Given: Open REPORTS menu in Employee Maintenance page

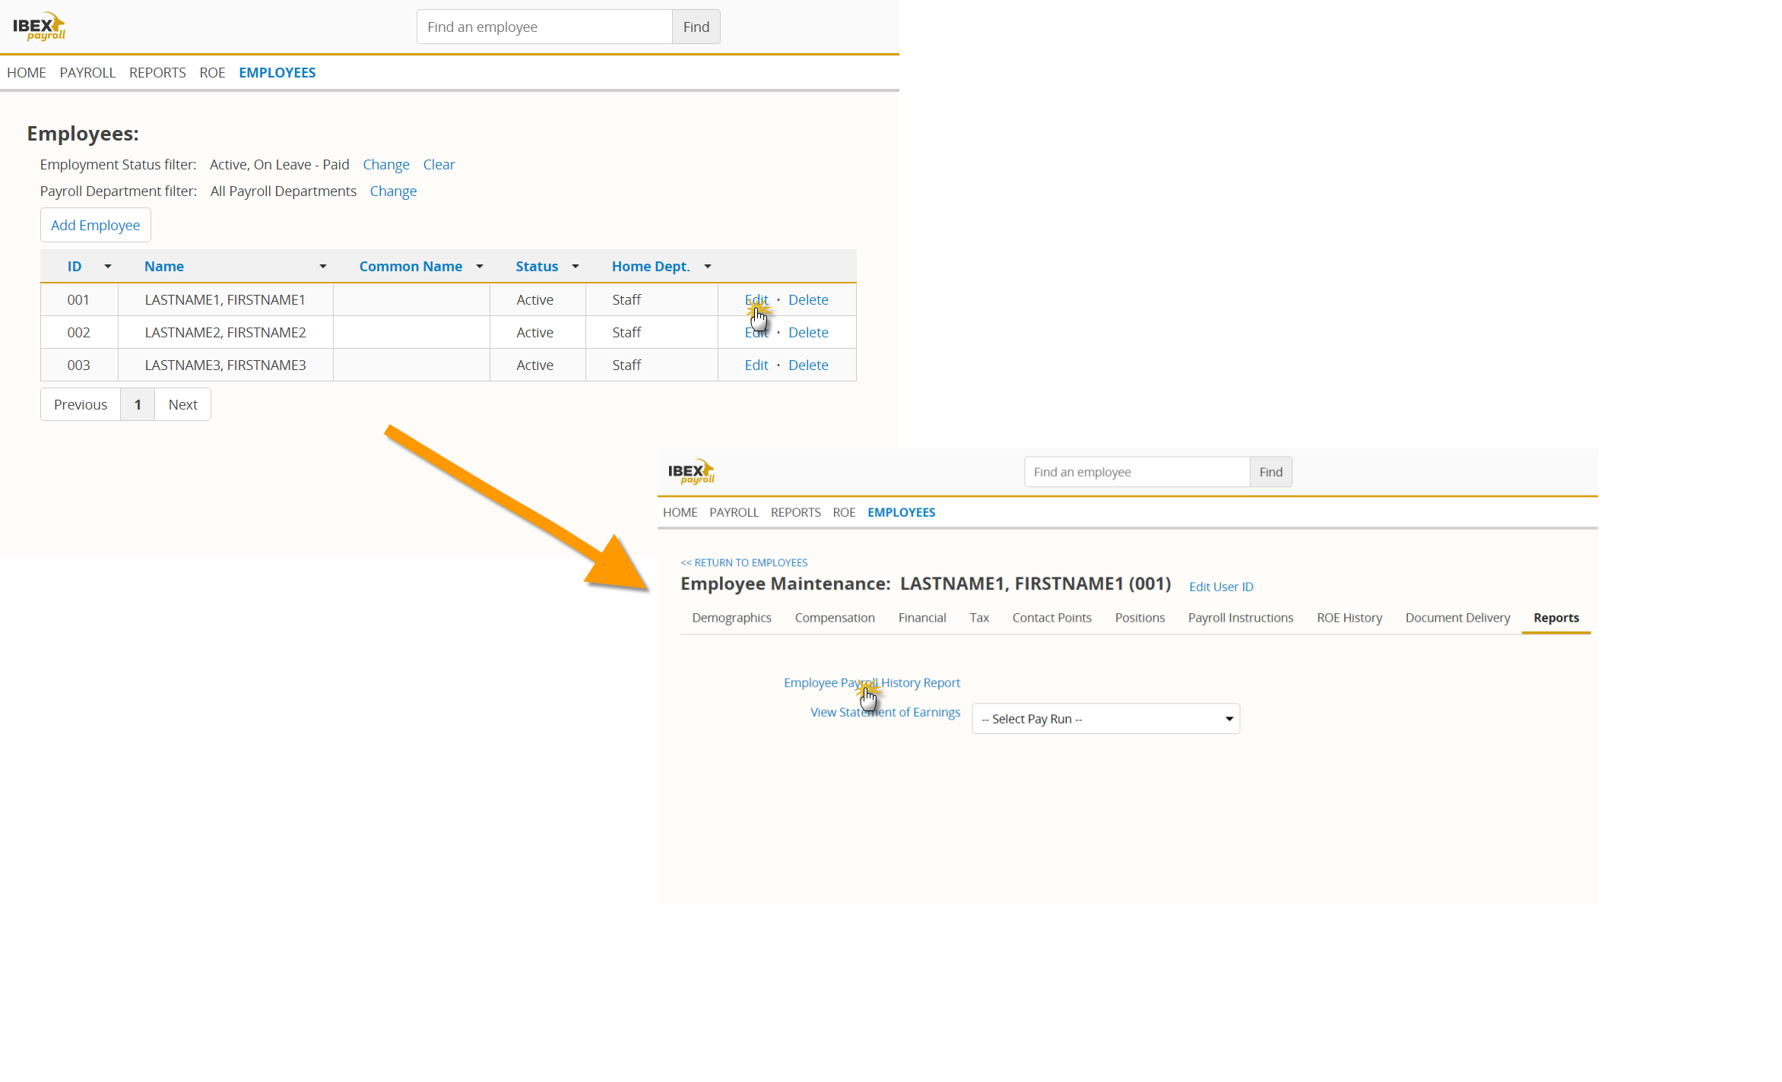Looking at the screenshot, I should [795, 512].
